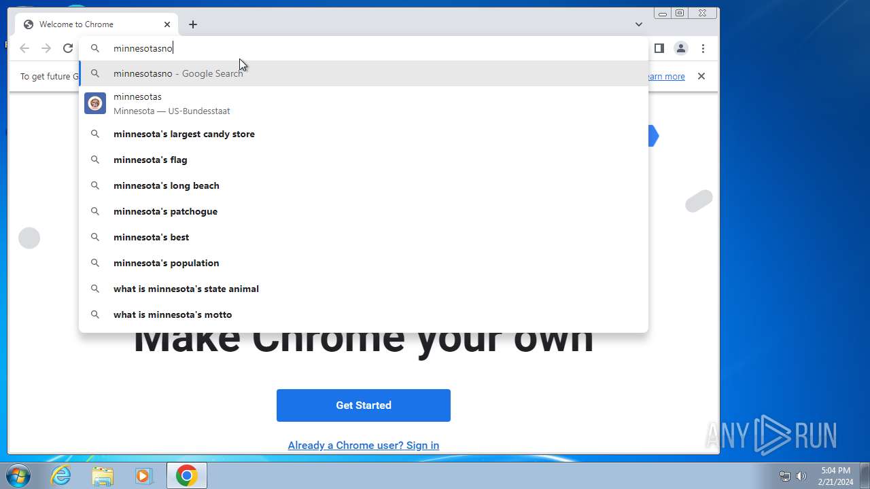Click the Minnesota state seal thumbnail
This screenshot has height=489, width=870.
coord(95,103)
